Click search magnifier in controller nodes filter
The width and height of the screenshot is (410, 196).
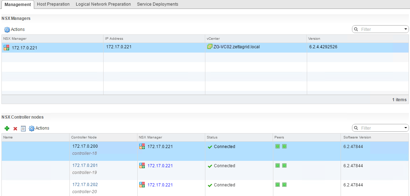coord(356,128)
